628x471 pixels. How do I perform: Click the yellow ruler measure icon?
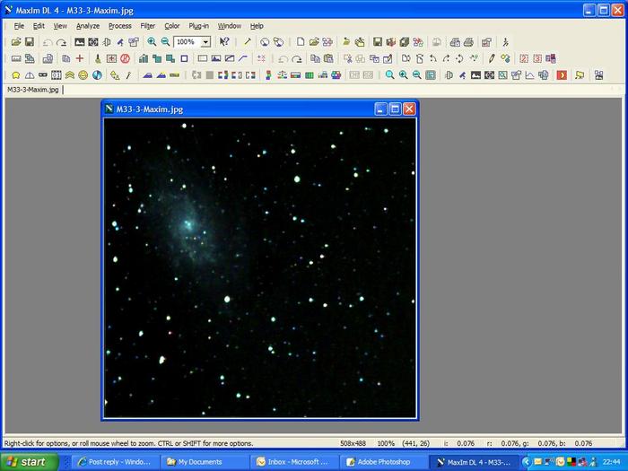point(174,74)
